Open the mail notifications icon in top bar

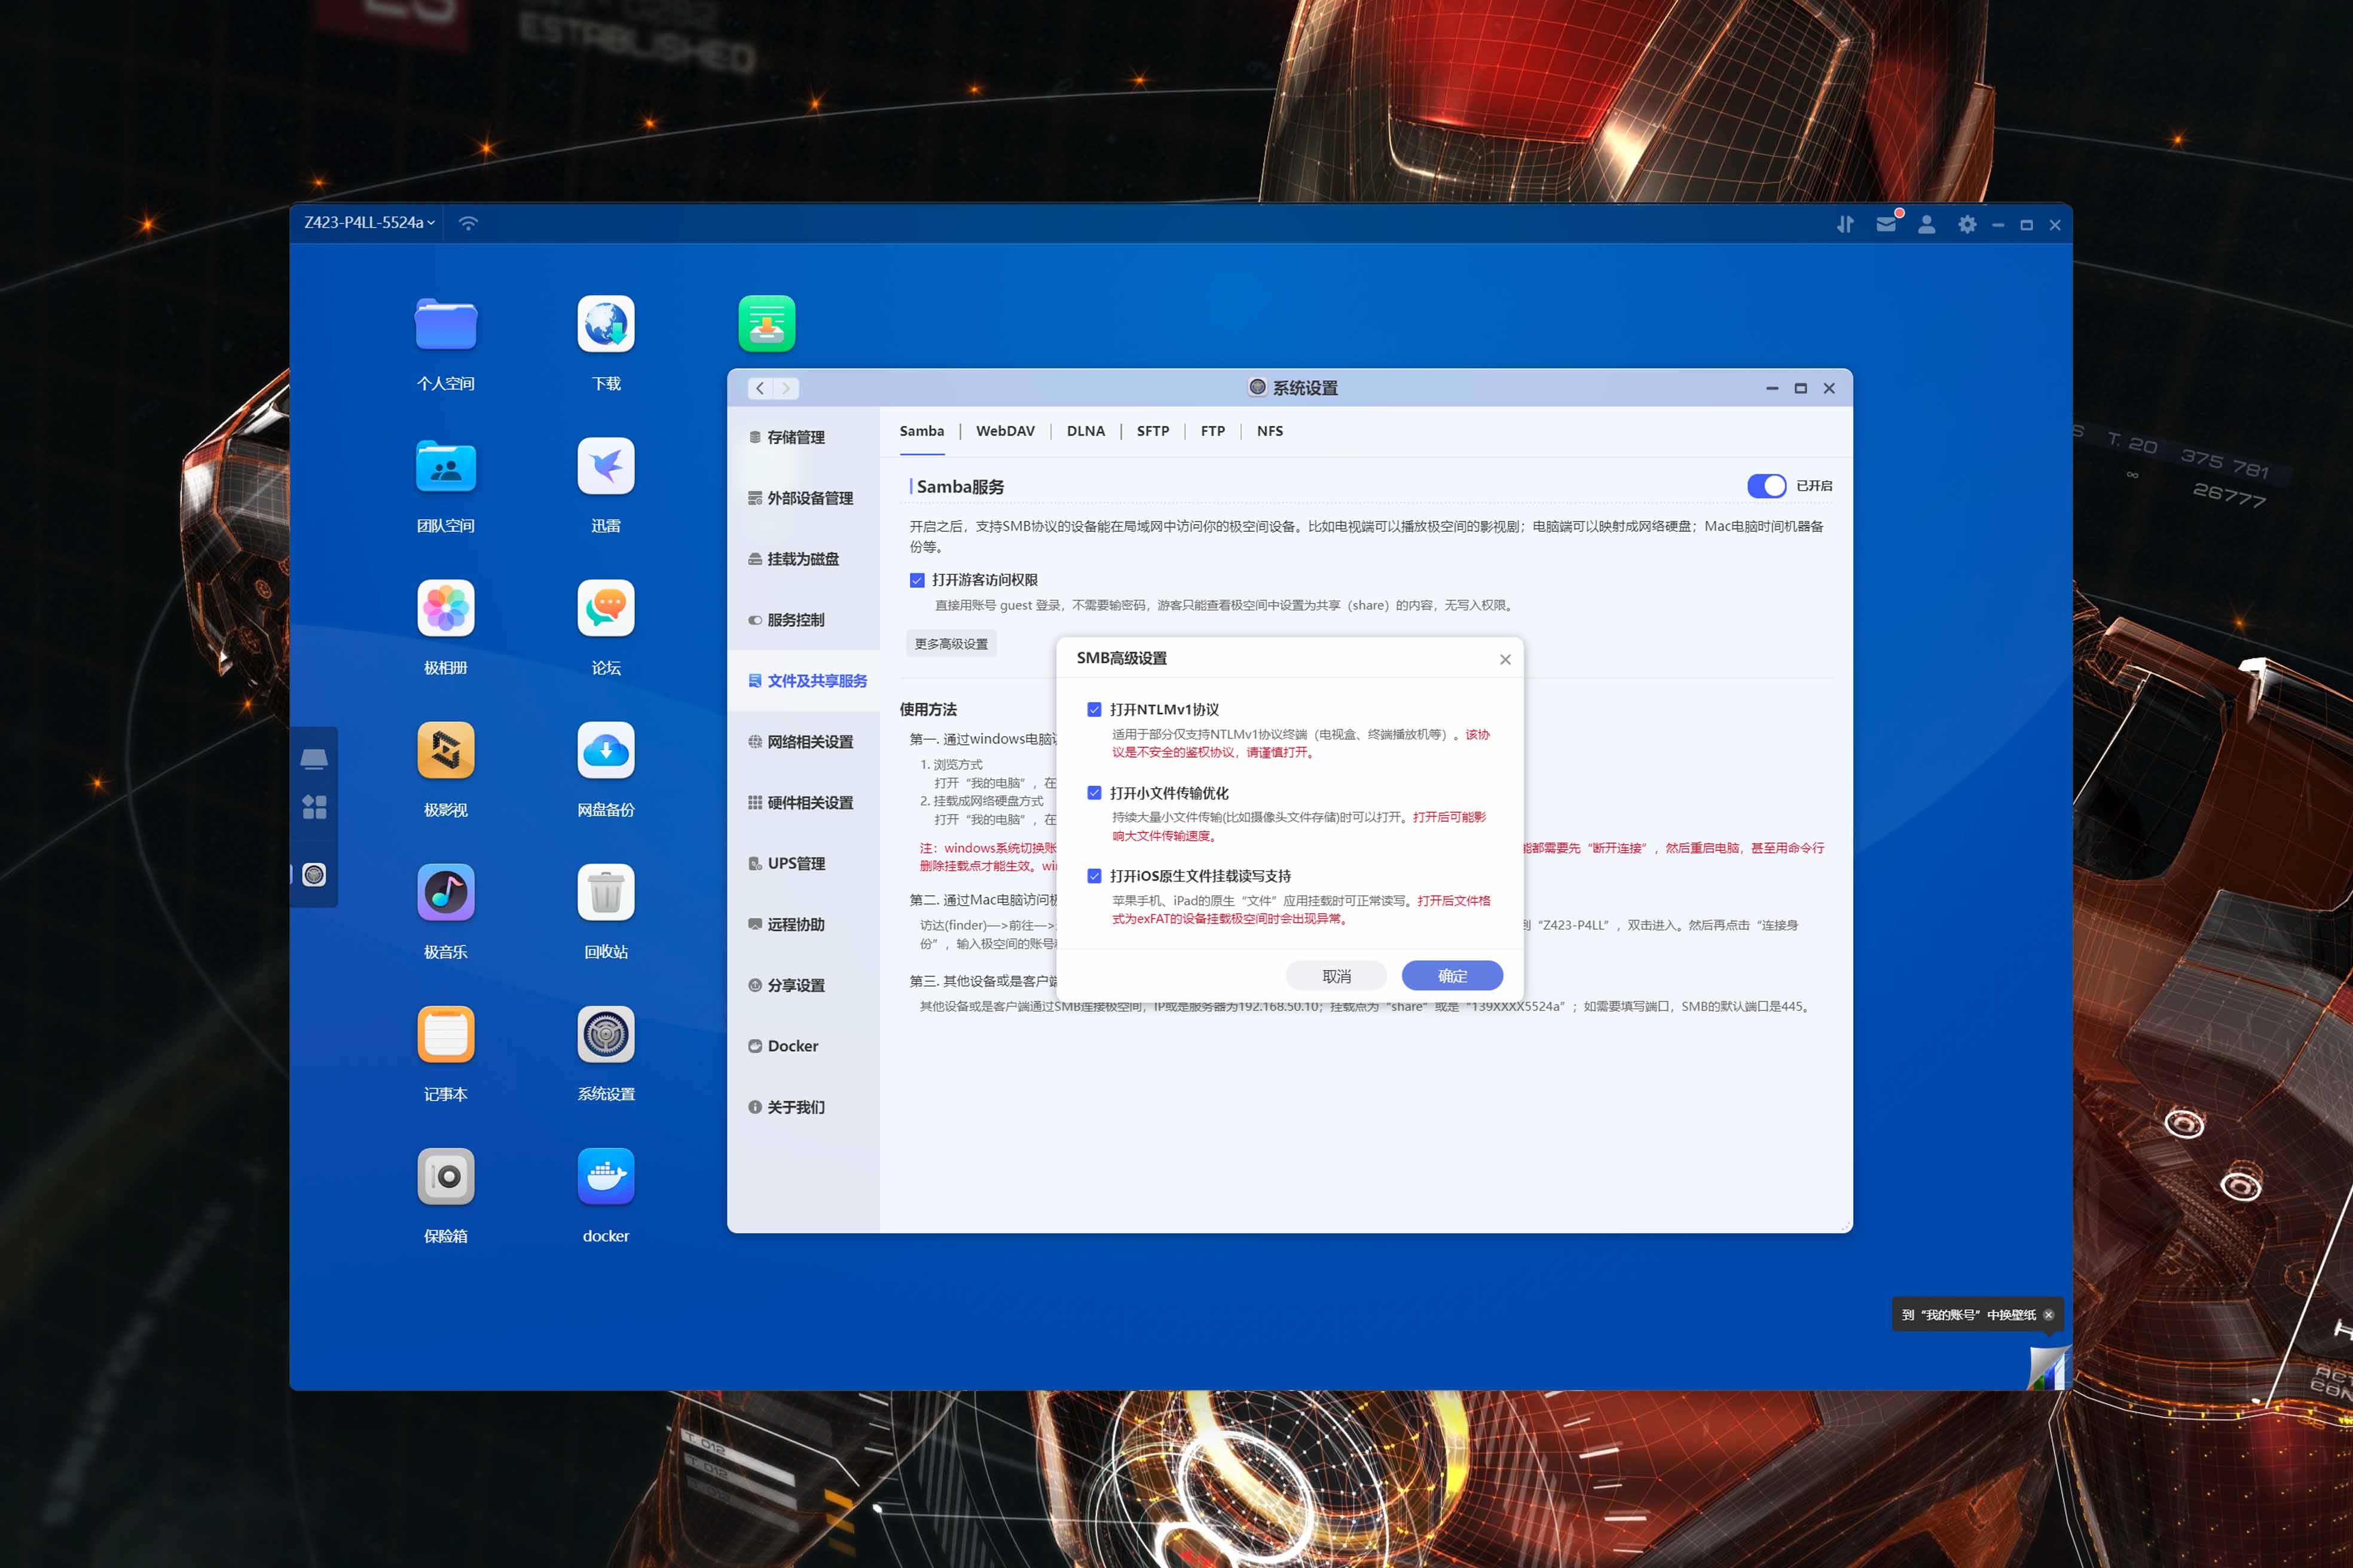[x=1887, y=224]
